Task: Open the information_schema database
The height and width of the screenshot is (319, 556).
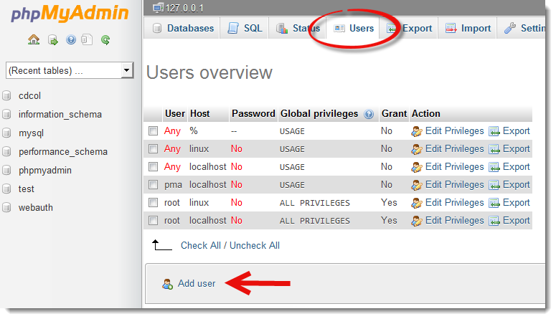Action: 60,115
